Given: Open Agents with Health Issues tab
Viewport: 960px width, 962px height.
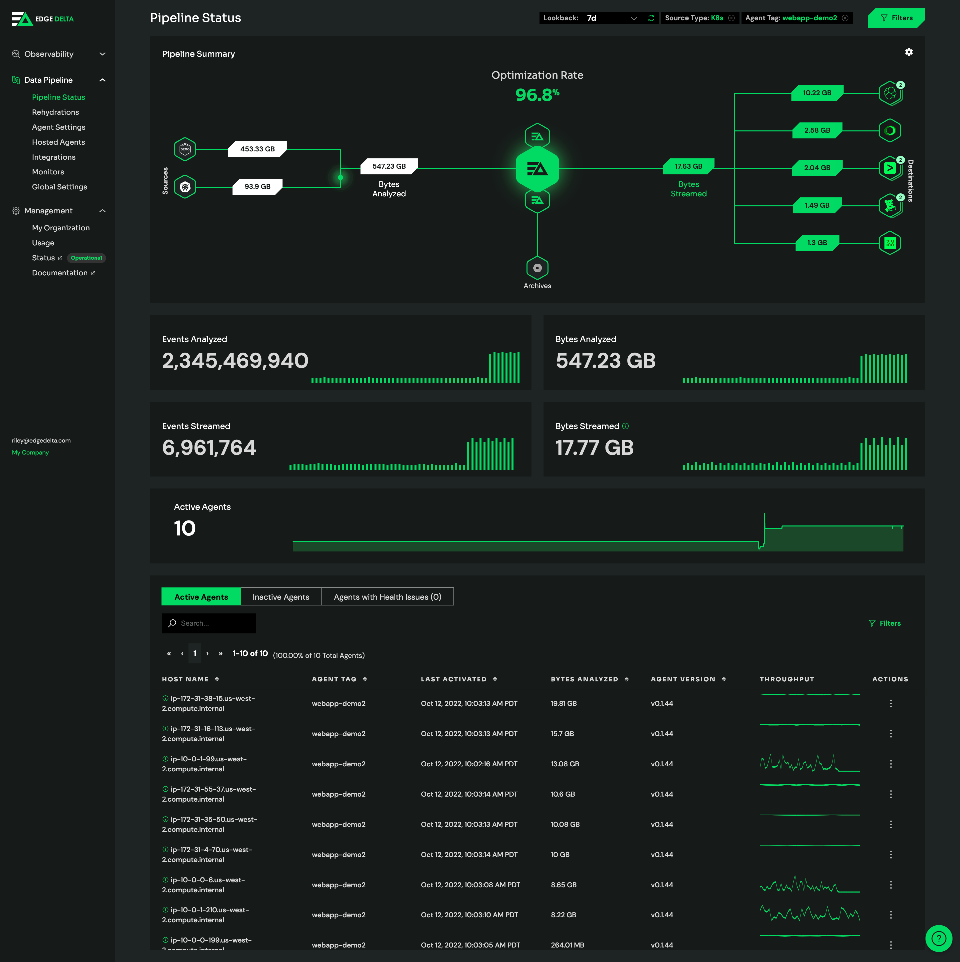Looking at the screenshot, I should pyautogui.click(x=387, y=596).
